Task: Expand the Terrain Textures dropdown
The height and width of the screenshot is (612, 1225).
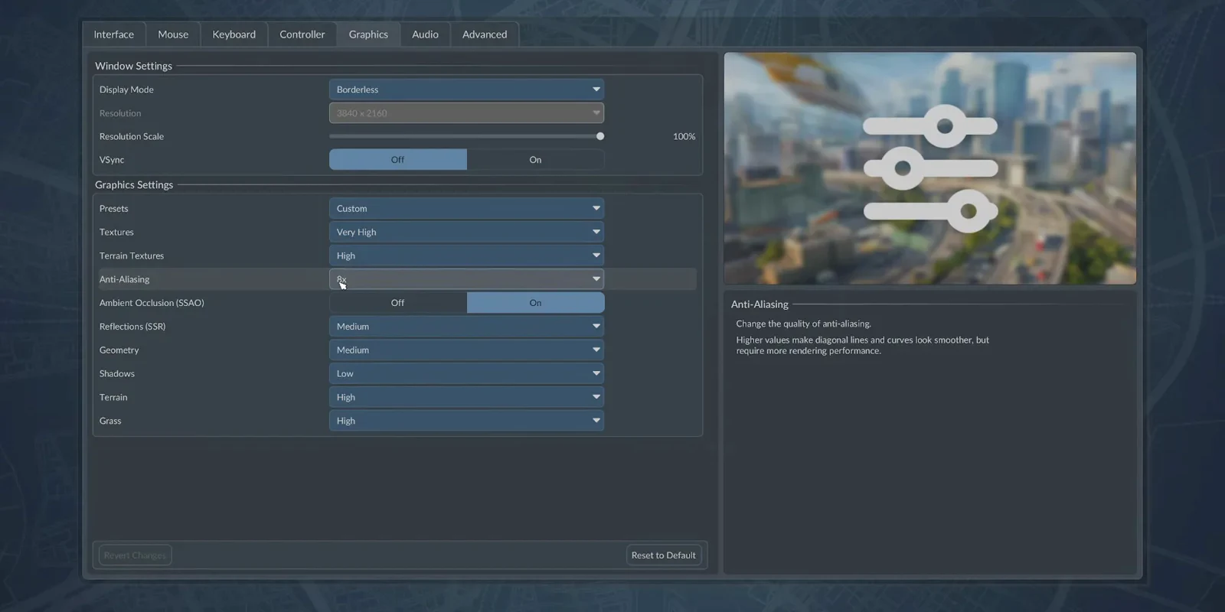Action: point(466,256)
